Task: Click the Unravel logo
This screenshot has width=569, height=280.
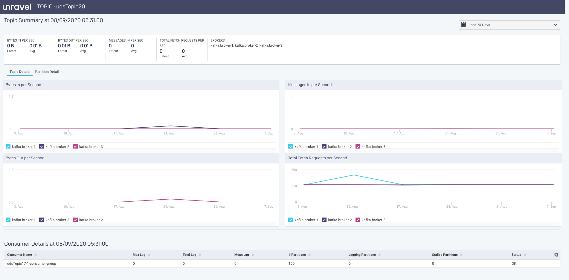Action: [x=17, y=7]
